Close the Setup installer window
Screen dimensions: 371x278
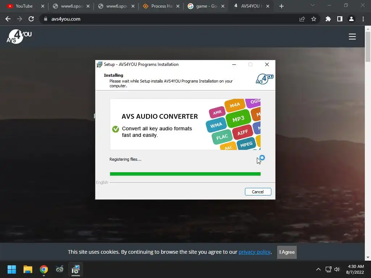(x=267, y=64)
